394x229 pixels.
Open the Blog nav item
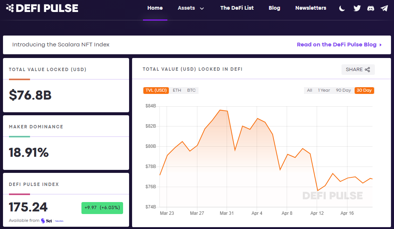pyautogui.click(x=274, y=8)
